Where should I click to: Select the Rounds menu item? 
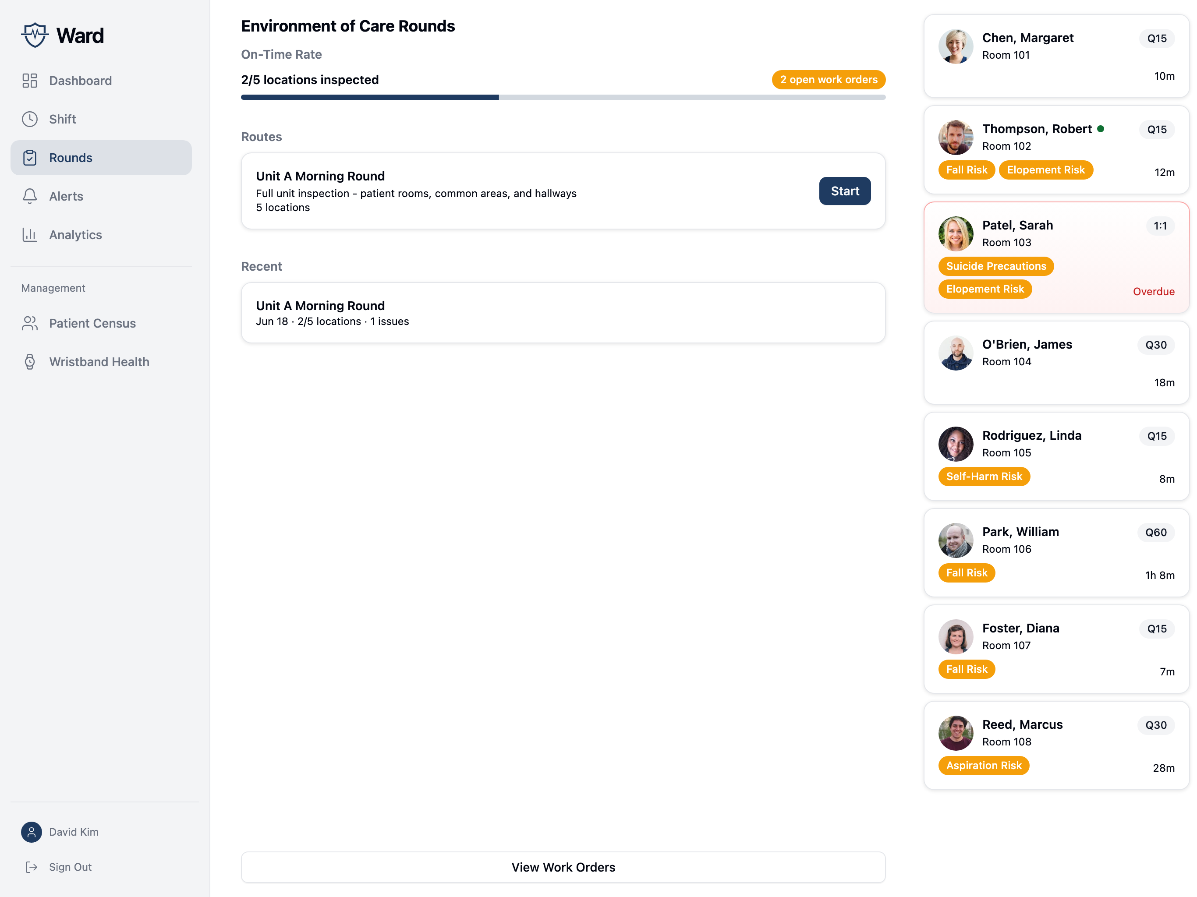click(x=101, y=157)
